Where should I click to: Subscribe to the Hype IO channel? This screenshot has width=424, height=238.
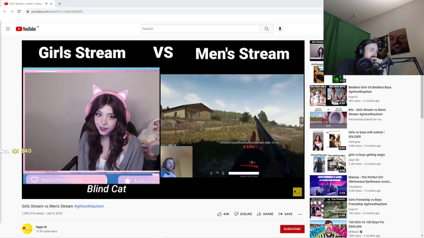[292, 229]
